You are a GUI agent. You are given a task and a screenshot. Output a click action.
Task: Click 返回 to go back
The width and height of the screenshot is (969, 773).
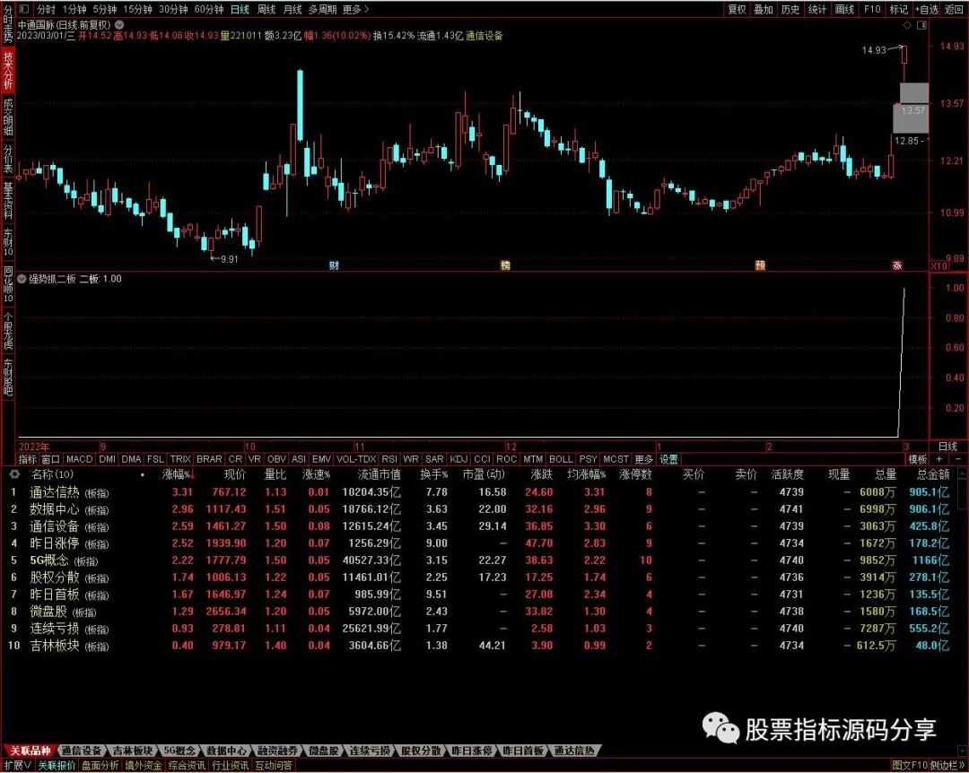click(x=954, y=9)
